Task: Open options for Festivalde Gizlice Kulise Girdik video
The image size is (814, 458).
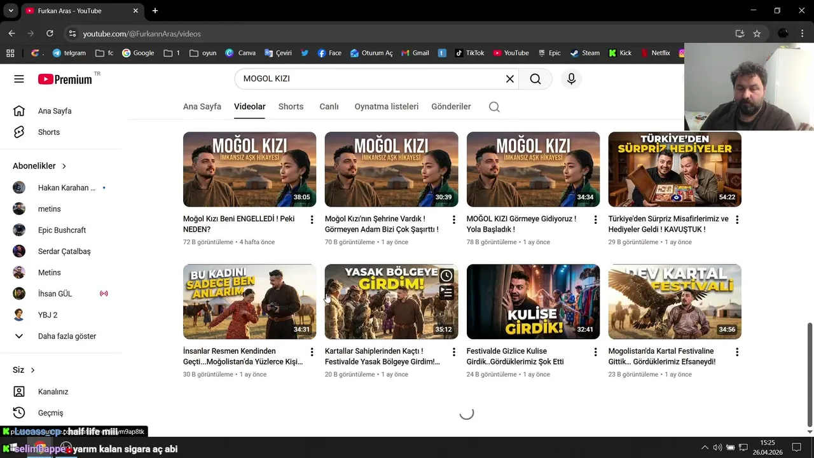Action: point(595,352)
